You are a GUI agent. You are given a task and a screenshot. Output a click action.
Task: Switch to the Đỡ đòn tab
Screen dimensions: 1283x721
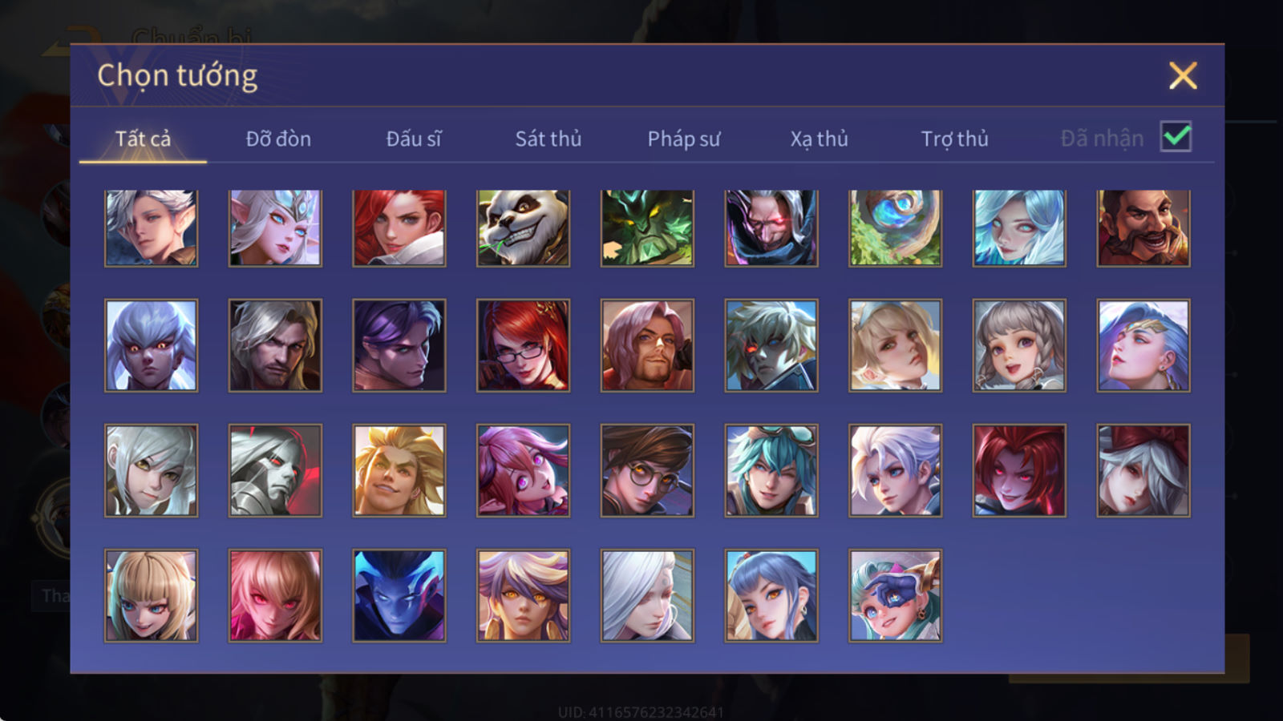(x=278, y=139)
